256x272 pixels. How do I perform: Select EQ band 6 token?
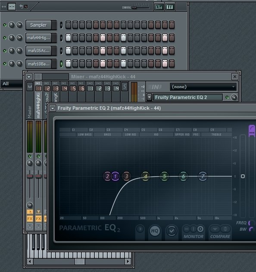[x=184, y=176]
